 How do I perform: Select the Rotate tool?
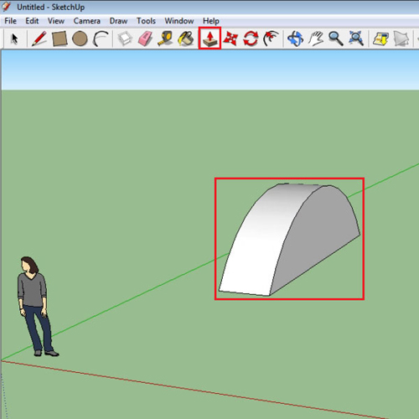[251, 39]
